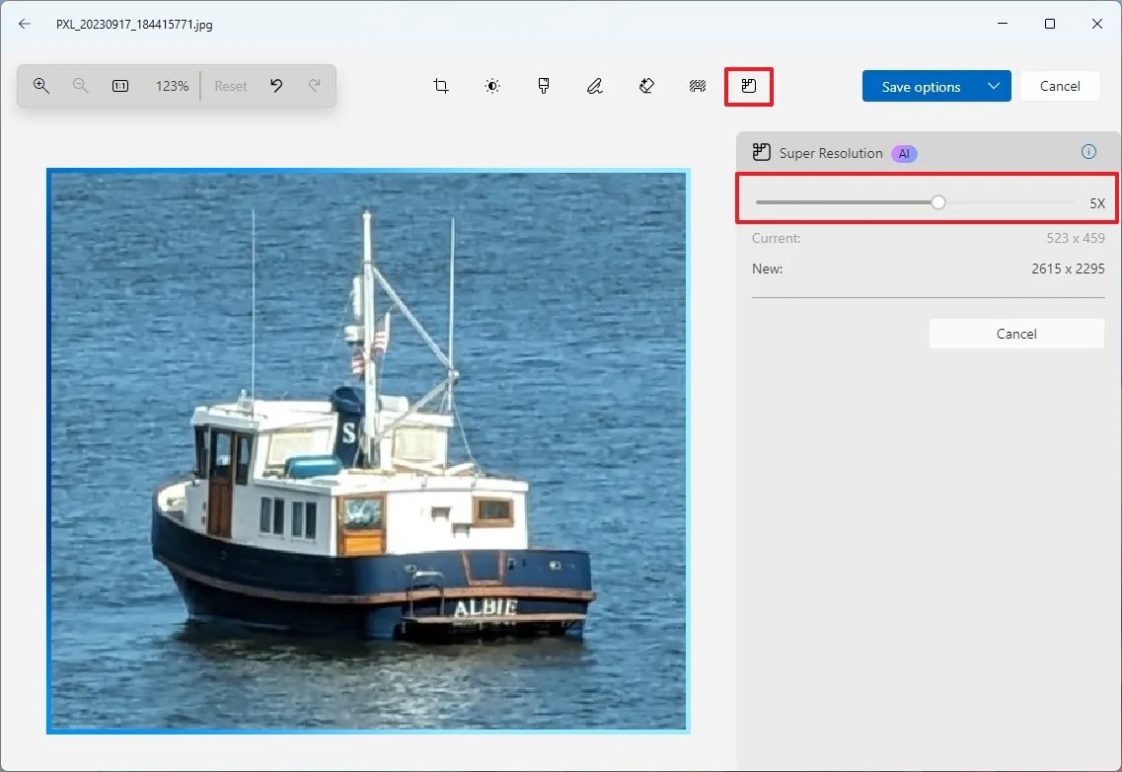Open the Background blur tool
The image size is (1122, 772).
(x=698, y=86)
